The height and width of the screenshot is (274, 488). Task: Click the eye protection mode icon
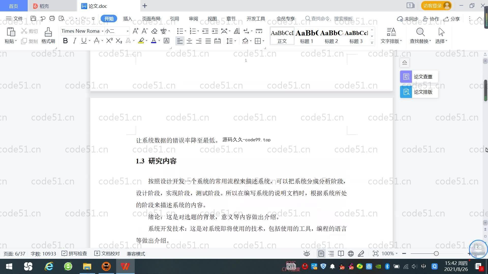click(x=307, y=254)
